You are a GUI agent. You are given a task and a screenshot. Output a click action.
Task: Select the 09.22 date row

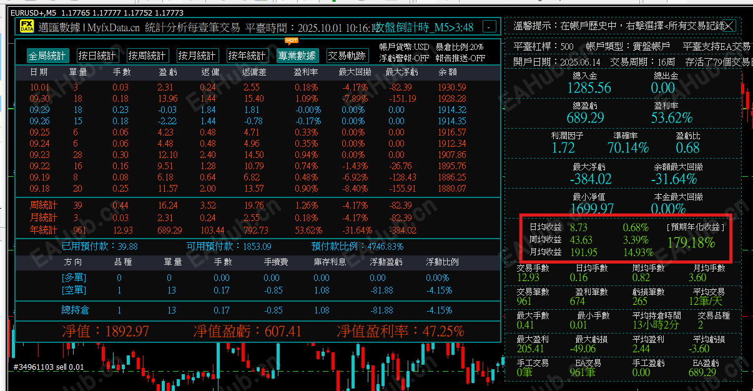coord(257,166)
